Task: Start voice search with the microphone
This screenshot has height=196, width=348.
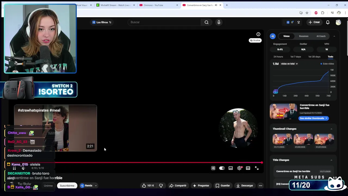Action: [x=219, y=22]
